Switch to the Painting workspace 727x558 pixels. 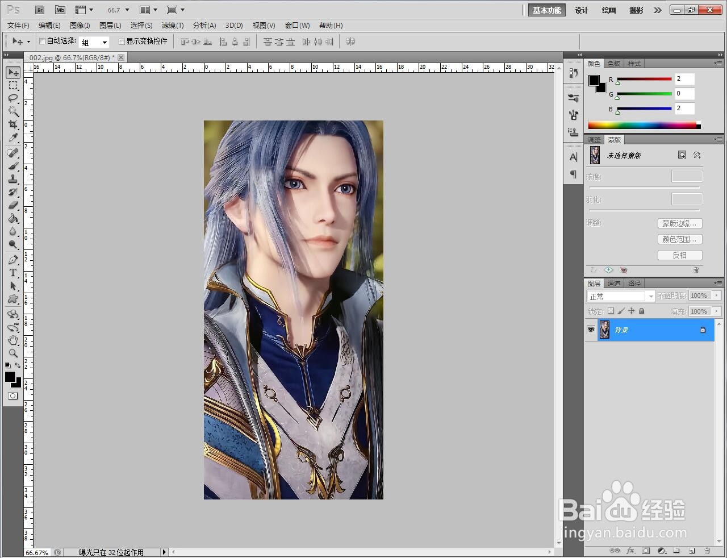(x=609, y=10)
